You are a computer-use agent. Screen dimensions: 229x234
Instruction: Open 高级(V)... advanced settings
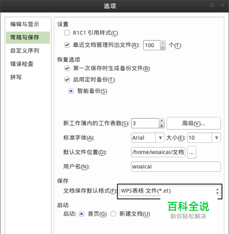click(x=193, y=123)
